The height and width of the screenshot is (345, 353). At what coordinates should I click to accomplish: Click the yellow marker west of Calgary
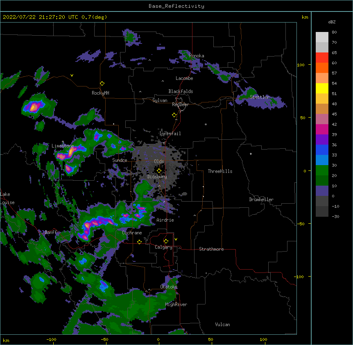click(x=139, y=242)
